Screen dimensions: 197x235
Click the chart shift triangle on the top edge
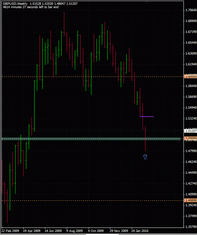(147, 2)
